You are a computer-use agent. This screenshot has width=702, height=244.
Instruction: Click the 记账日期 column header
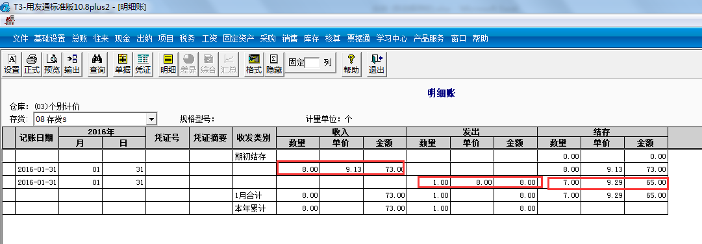click(37, 138)
